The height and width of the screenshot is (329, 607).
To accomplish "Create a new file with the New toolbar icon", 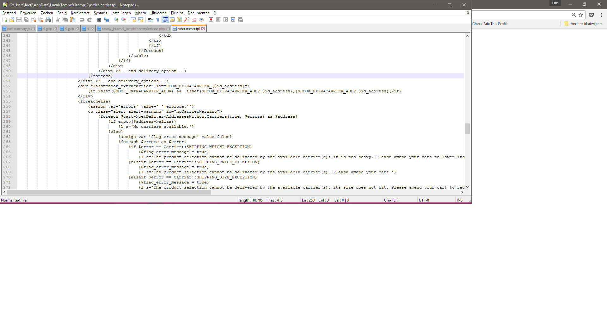I will point(4,20).
